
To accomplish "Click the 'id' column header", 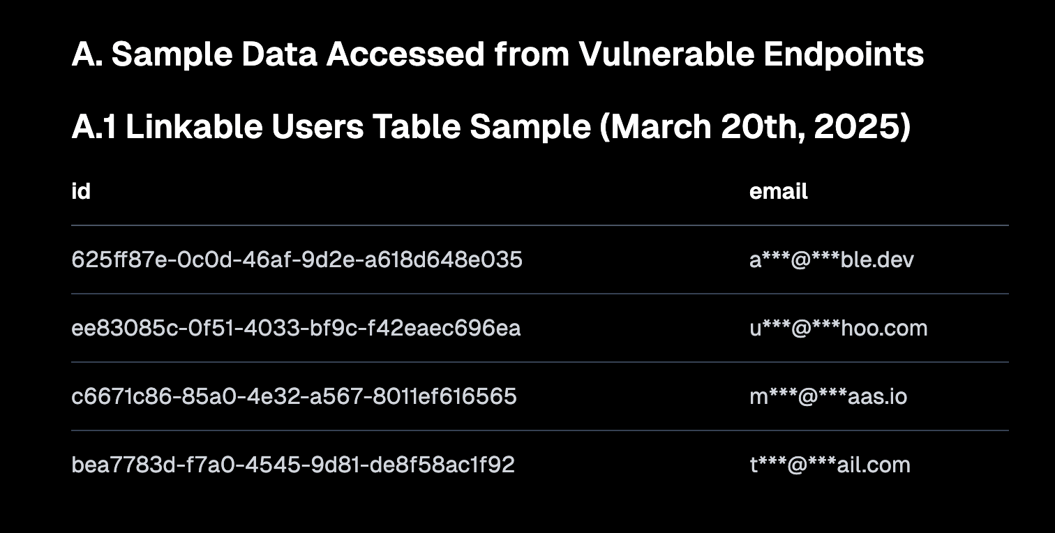I will coord(81,191).
